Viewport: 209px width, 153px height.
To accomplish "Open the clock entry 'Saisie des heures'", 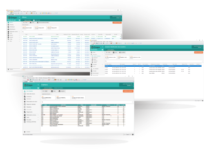I will coord(29,94).
